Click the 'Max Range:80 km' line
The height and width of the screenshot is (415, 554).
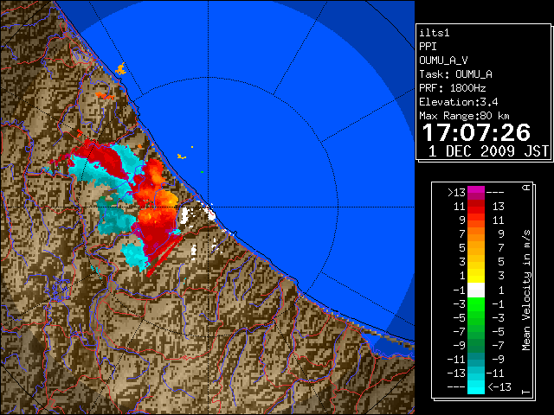(x=464, y=116)
